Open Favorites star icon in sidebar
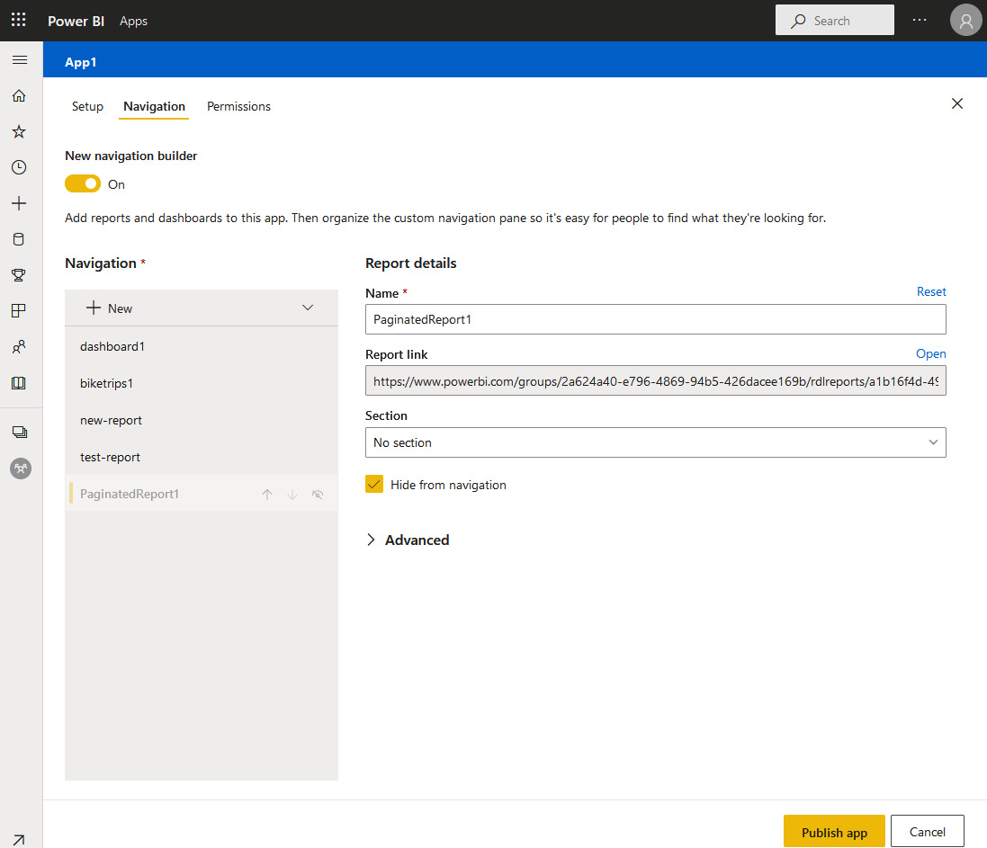The height and width of the screenshot is (848, 987). coord(19,132)
